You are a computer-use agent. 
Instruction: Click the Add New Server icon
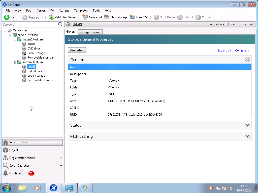pos(51,17)
